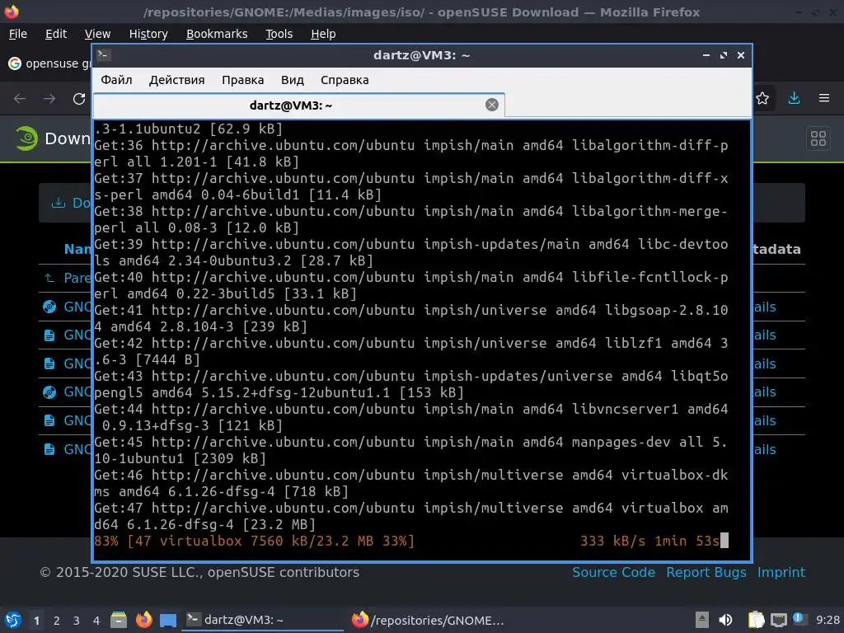Screen dimensions: 844x633
Task: Open the network connection tray icon
Action: (x=778, y=620)
